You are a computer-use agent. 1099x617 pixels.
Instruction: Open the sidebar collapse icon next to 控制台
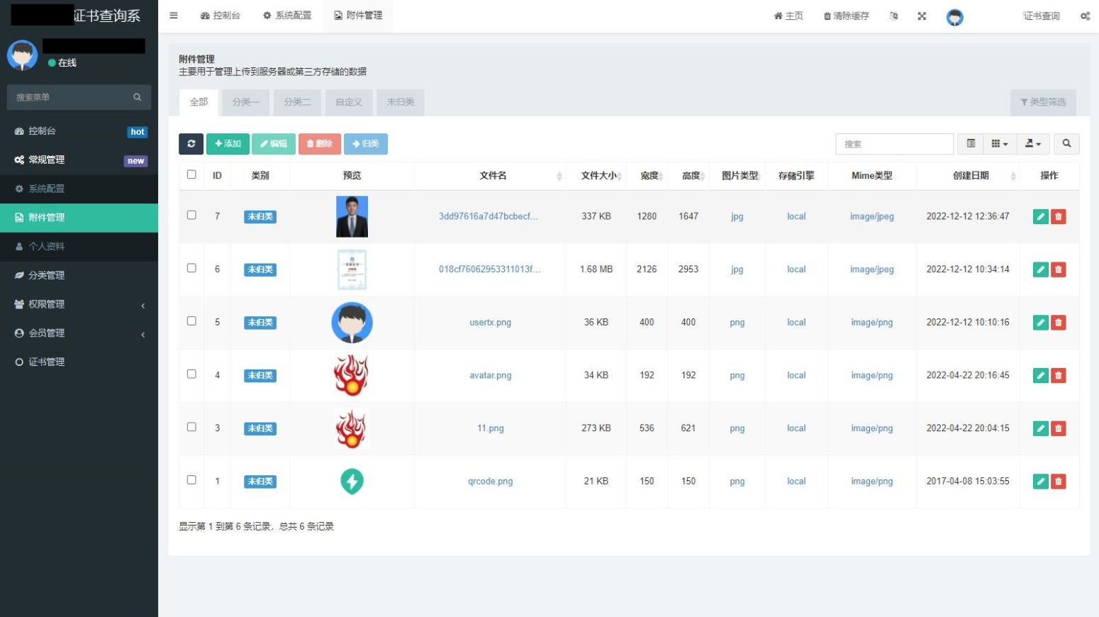coord(173,16)
